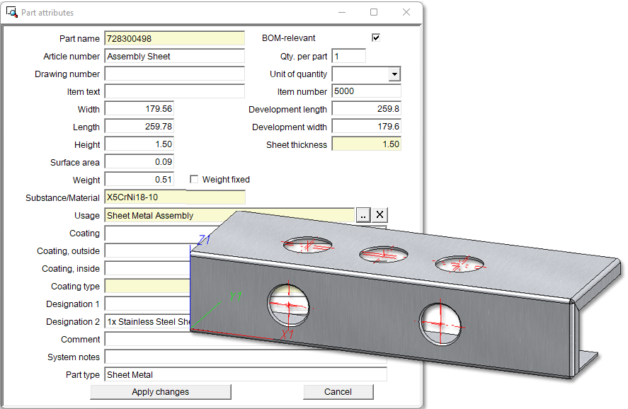The image size is (628, 409).
Task: Click the Development length label
Action: click(x=287, y=110)
